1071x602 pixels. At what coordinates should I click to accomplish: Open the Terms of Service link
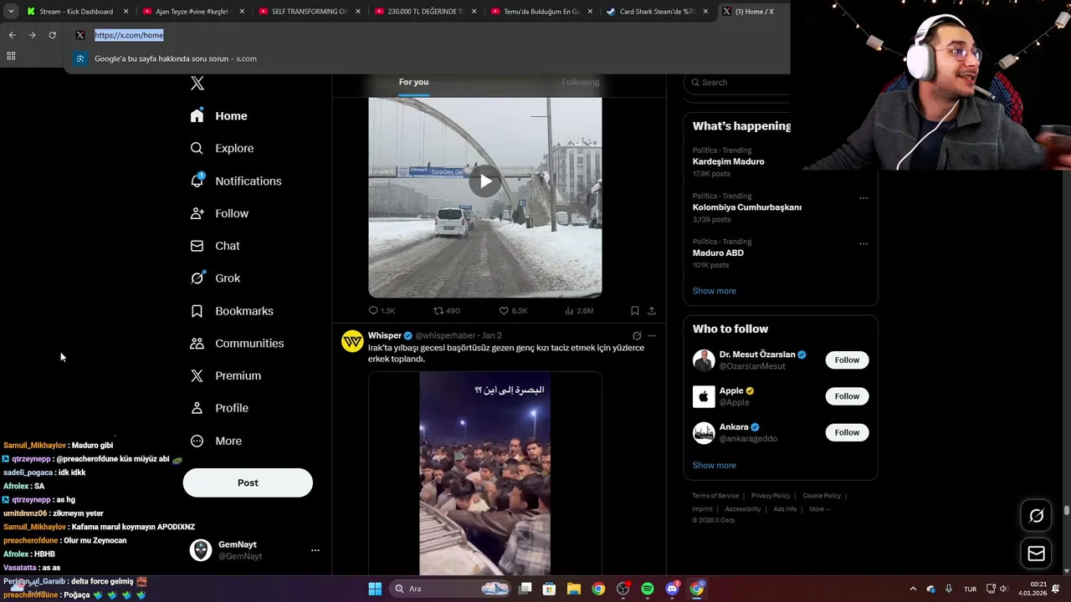pyautogui.click(x=715, y=496)
